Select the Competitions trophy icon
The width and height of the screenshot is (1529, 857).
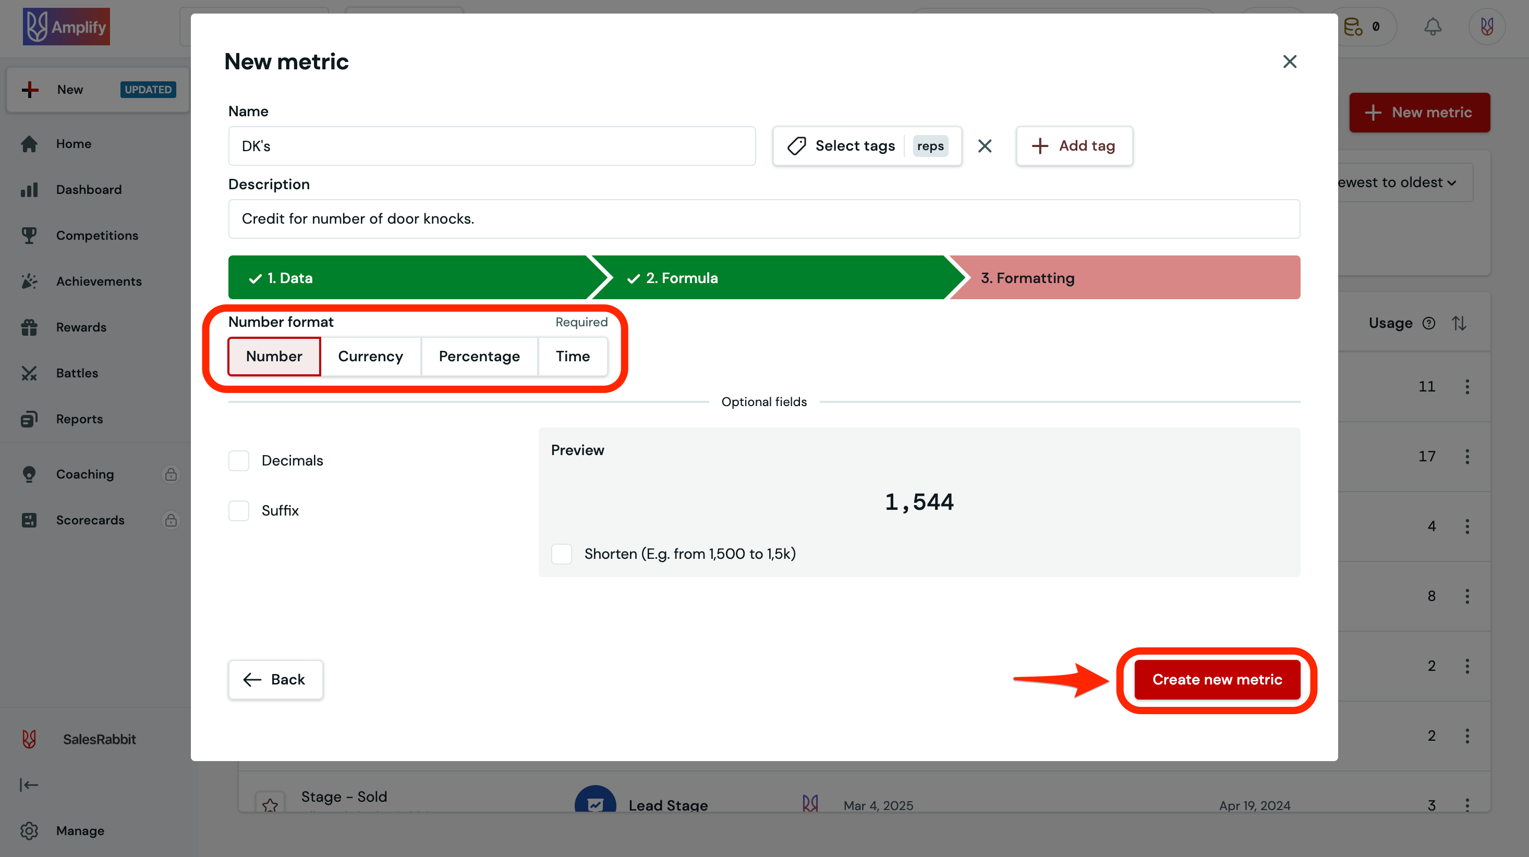29,235
